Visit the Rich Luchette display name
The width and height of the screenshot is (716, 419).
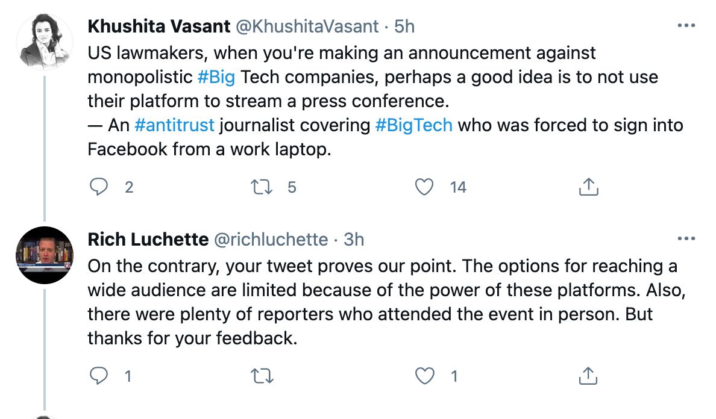[148, 240]
